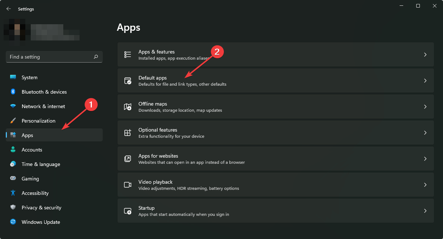Open the Gaming settings page
This screenshot has width=443, height=239.
coord(30,179)
